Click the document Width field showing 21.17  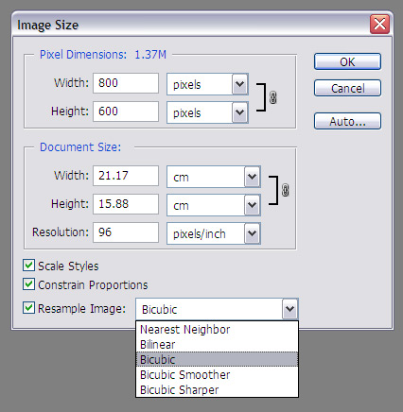(126, 176)
